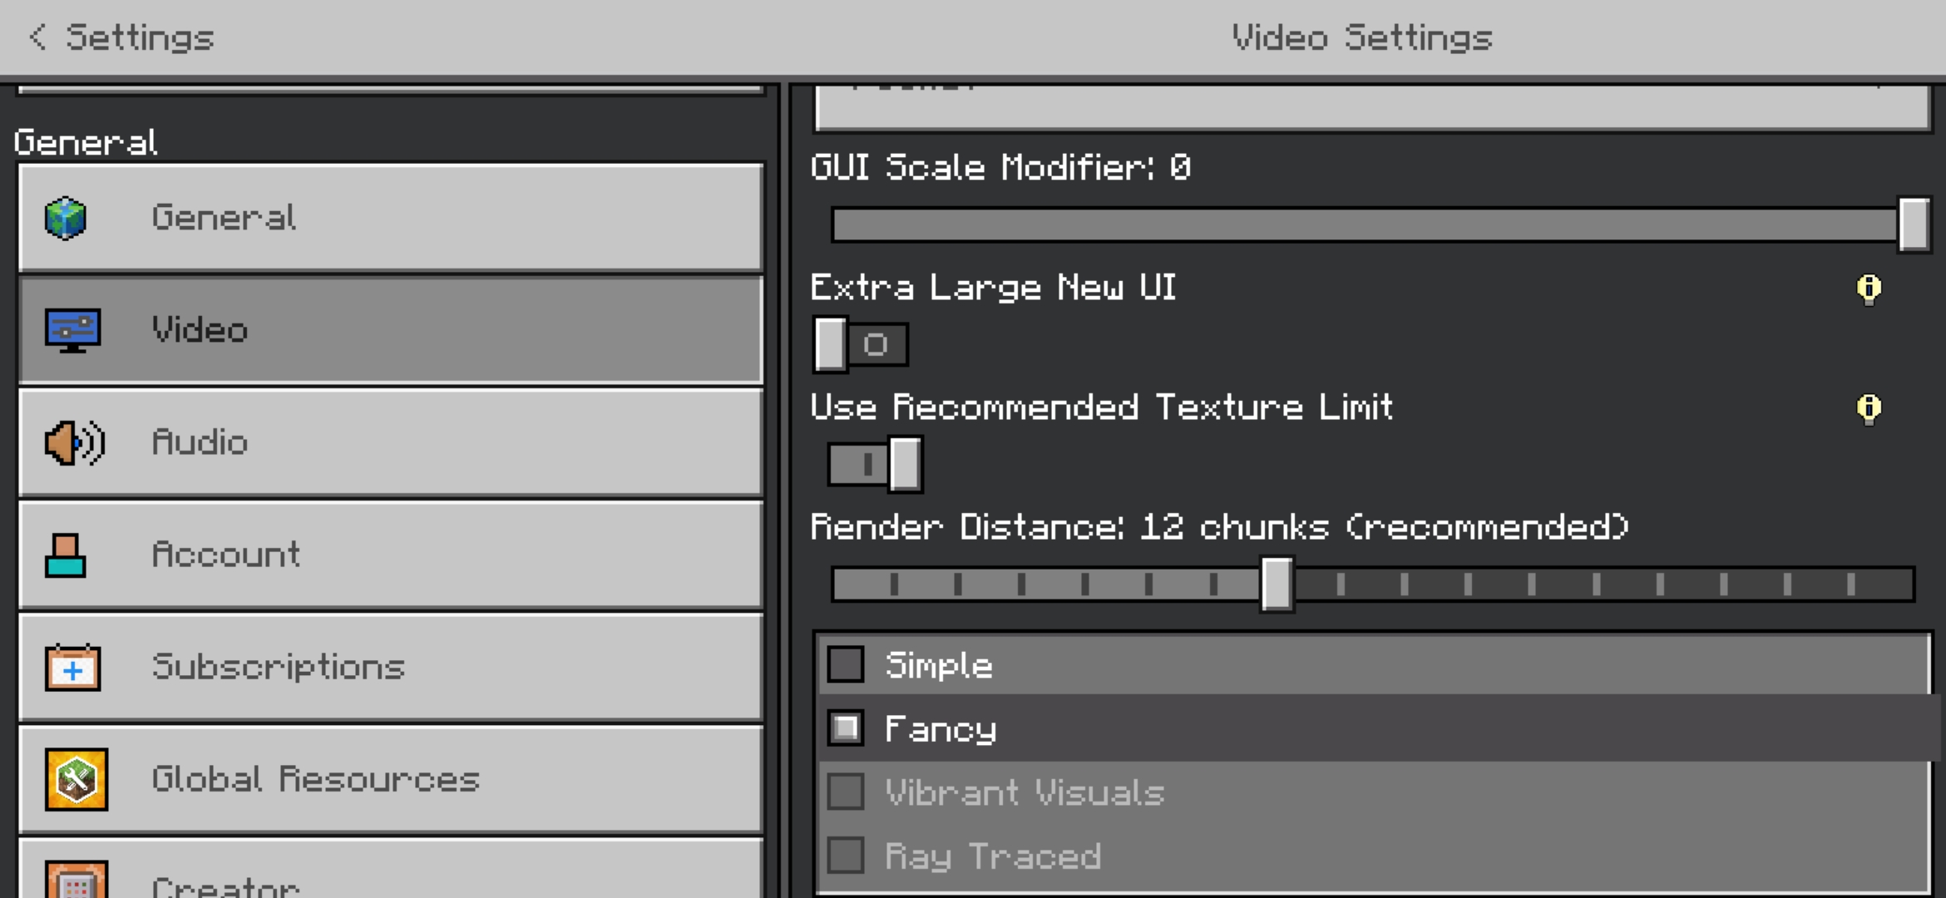
Task: Open the Subscriptions settings tab
Action: tap(391, 667)
